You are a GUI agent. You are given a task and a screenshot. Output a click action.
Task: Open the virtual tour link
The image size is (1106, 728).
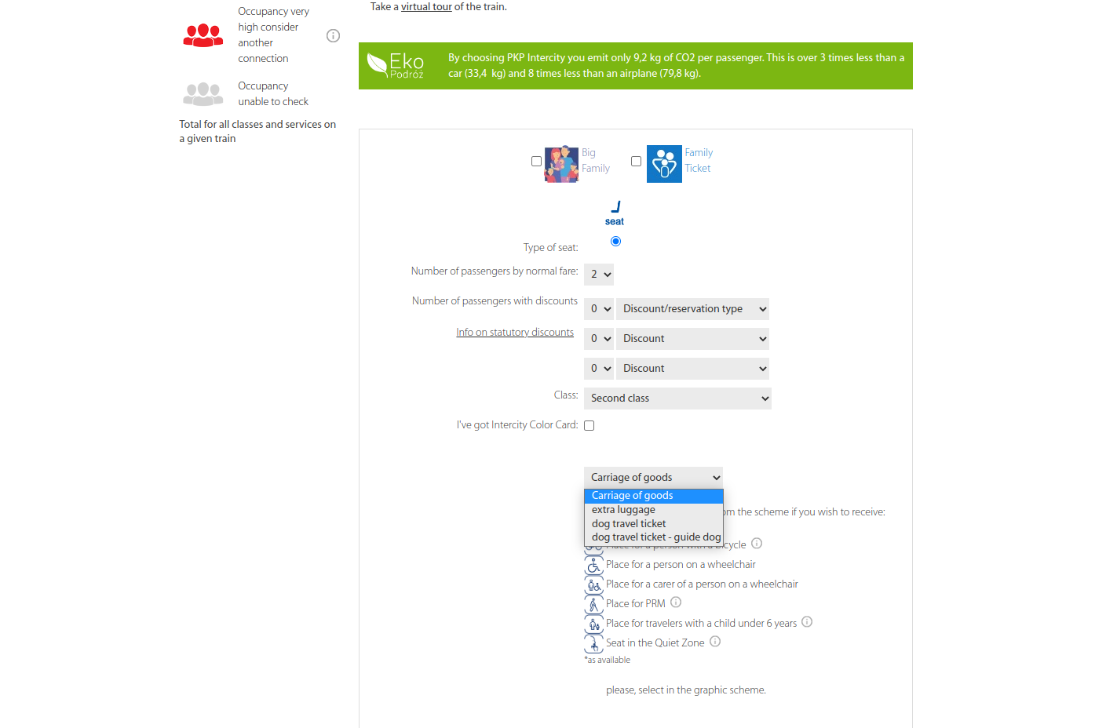(426, 7)
